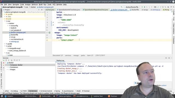Open Dolphin from the taskbar
This screenshot has height=98, width=175.
[x=9, y=96]
